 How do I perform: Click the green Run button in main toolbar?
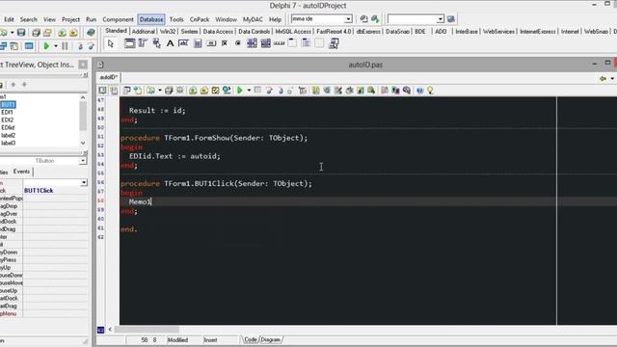click(x=46, y=46)
